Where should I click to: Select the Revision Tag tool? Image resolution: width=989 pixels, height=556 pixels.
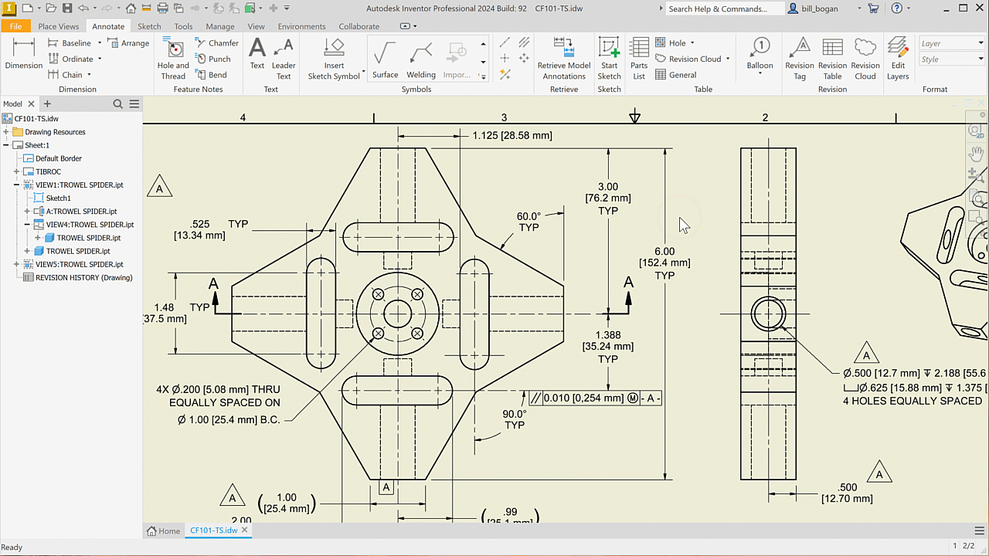pos(800,58)
